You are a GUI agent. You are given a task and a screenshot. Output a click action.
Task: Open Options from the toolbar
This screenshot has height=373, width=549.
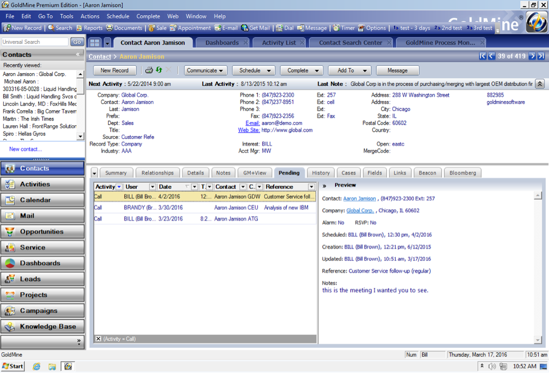pos(372,28)
